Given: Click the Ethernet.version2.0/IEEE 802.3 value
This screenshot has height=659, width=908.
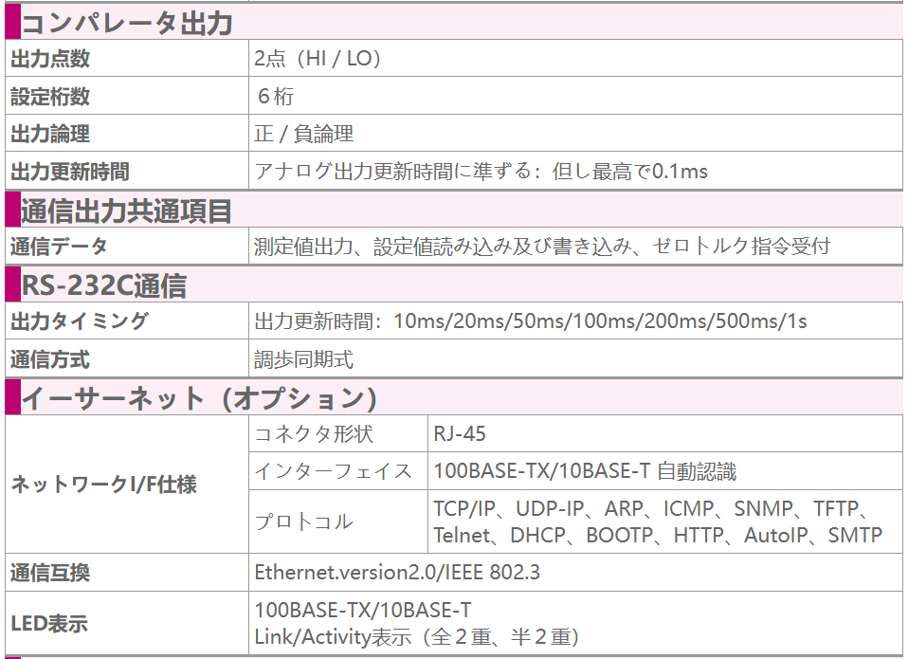Looking at the screenshot, I should pyautogui.click(x=397, y=572).
